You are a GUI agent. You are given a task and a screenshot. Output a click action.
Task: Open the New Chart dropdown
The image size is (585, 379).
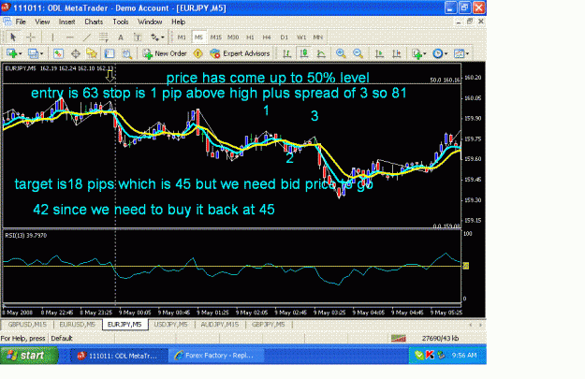[x=14, y=53]
